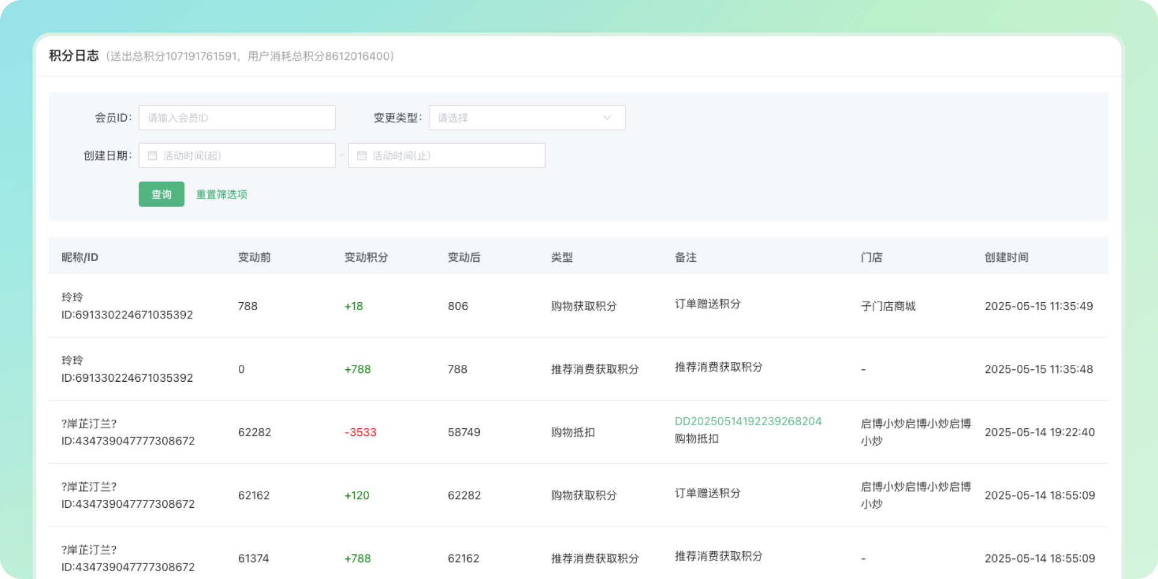Click the +120 points change value
This screenshot has width=1158, height=579.
click(357, 496)
